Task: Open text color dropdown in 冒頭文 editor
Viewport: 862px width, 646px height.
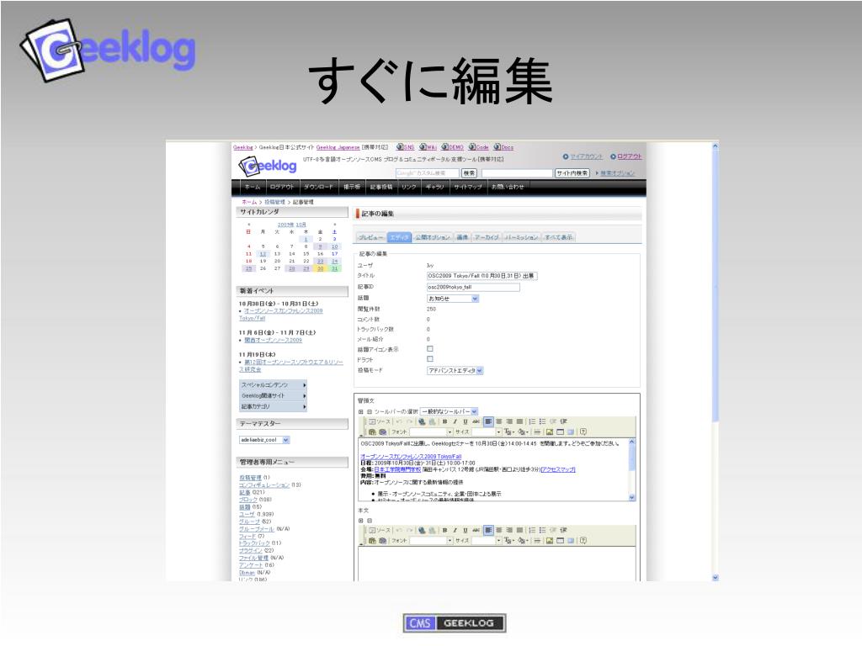Action: click(508, 432)
